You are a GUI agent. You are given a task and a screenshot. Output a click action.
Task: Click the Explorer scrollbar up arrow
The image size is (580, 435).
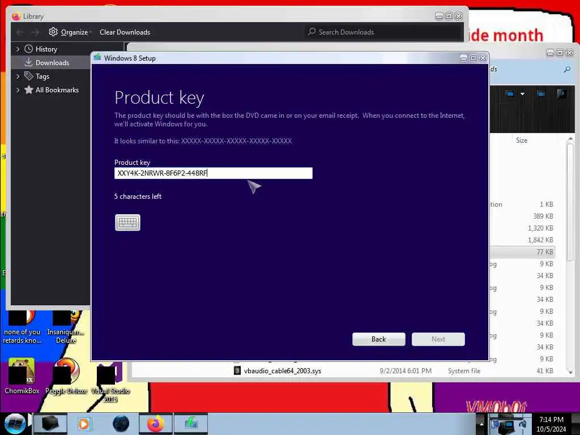[x=570, y=139]
